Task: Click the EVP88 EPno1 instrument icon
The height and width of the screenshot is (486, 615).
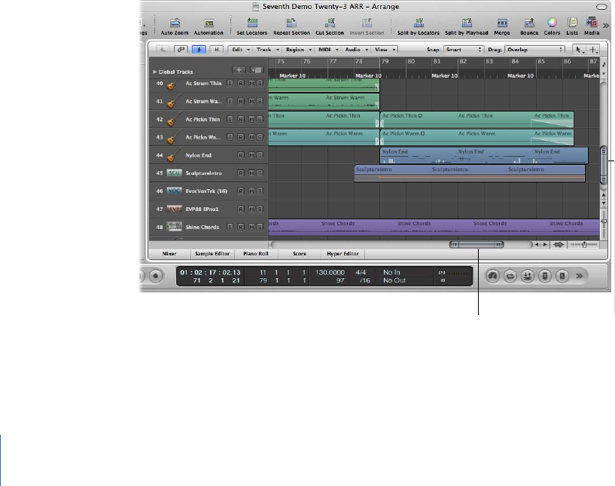Action: click(174, 209)
